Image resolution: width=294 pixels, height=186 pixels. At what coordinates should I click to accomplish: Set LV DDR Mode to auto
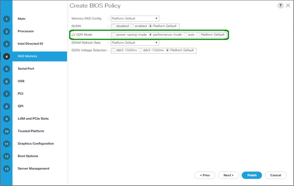[x=186, y=35]
